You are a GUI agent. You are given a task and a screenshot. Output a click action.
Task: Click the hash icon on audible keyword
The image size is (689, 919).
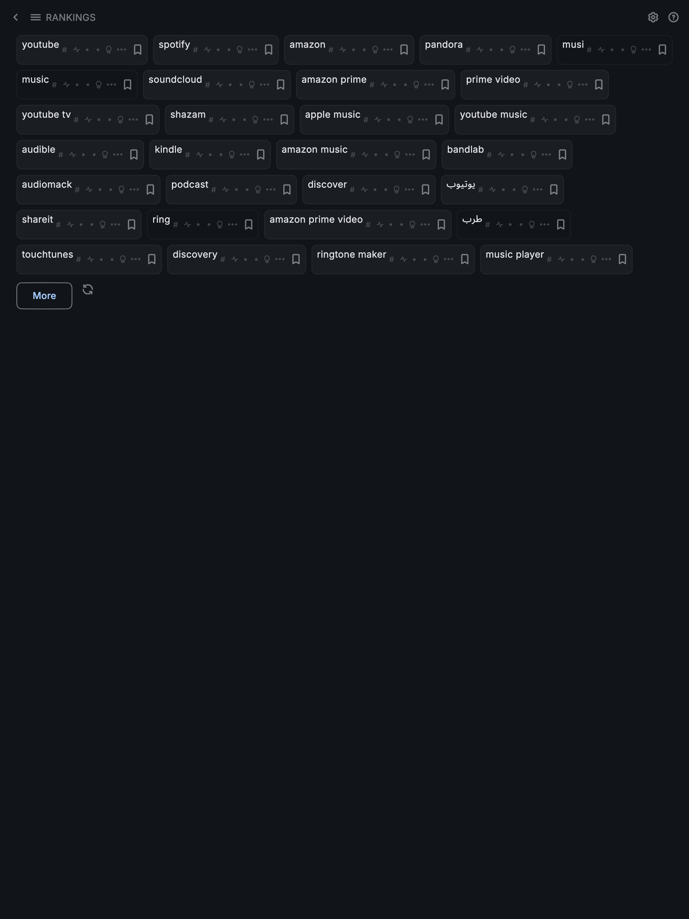tap(61, 154)
